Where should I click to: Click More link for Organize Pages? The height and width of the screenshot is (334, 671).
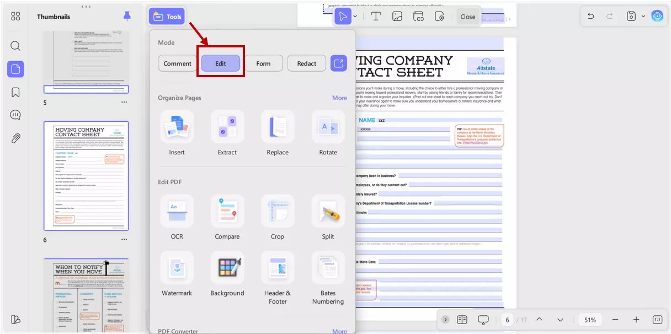[339, 98]
